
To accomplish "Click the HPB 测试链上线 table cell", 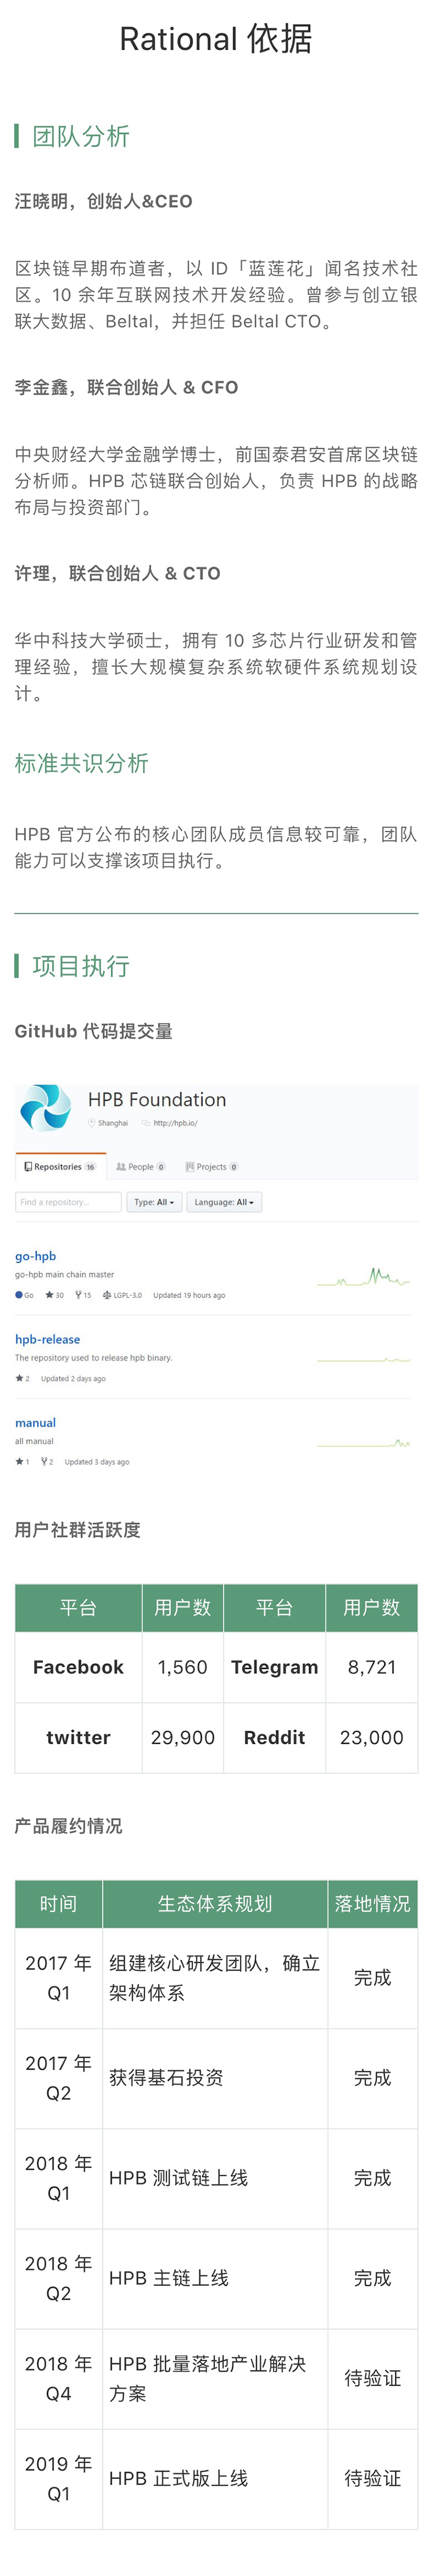I will [215, 2179].
